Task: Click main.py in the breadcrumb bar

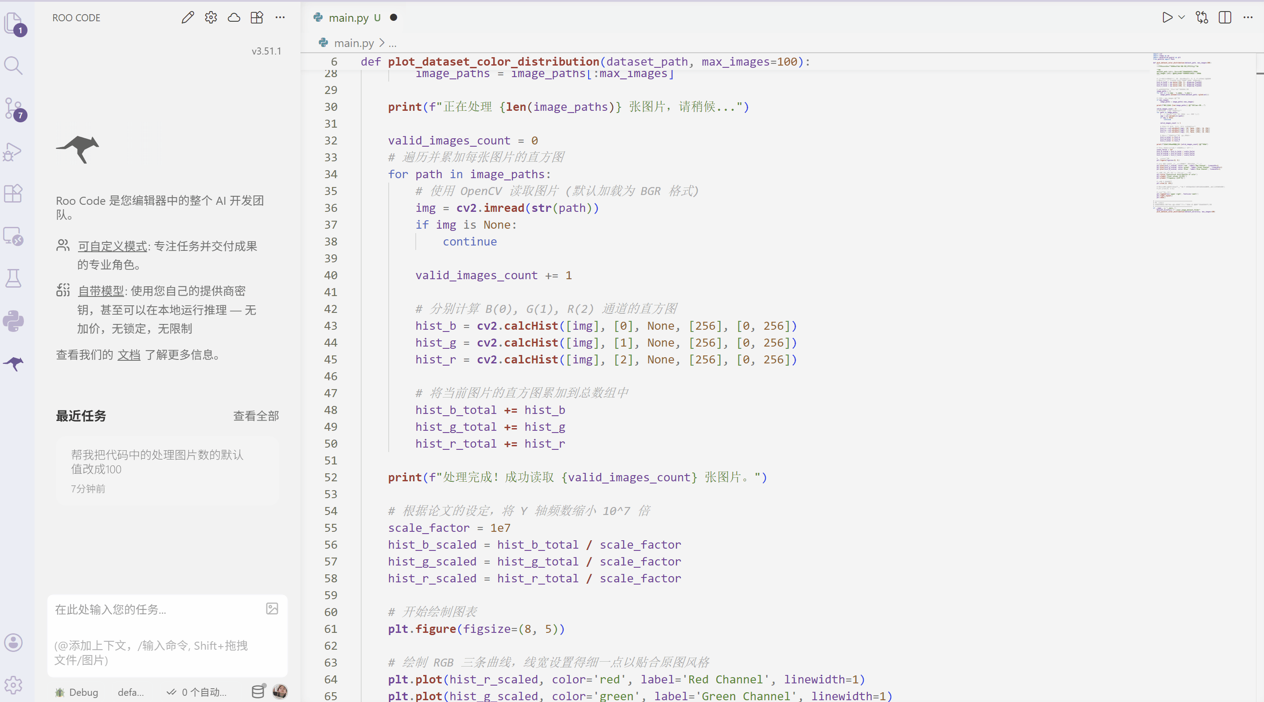Action: tap(353, 43)
